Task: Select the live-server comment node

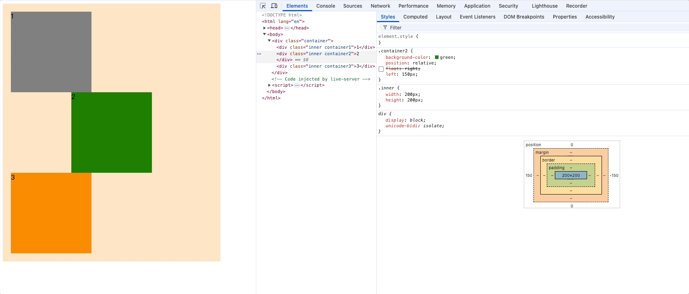Action: pos(321,79)
